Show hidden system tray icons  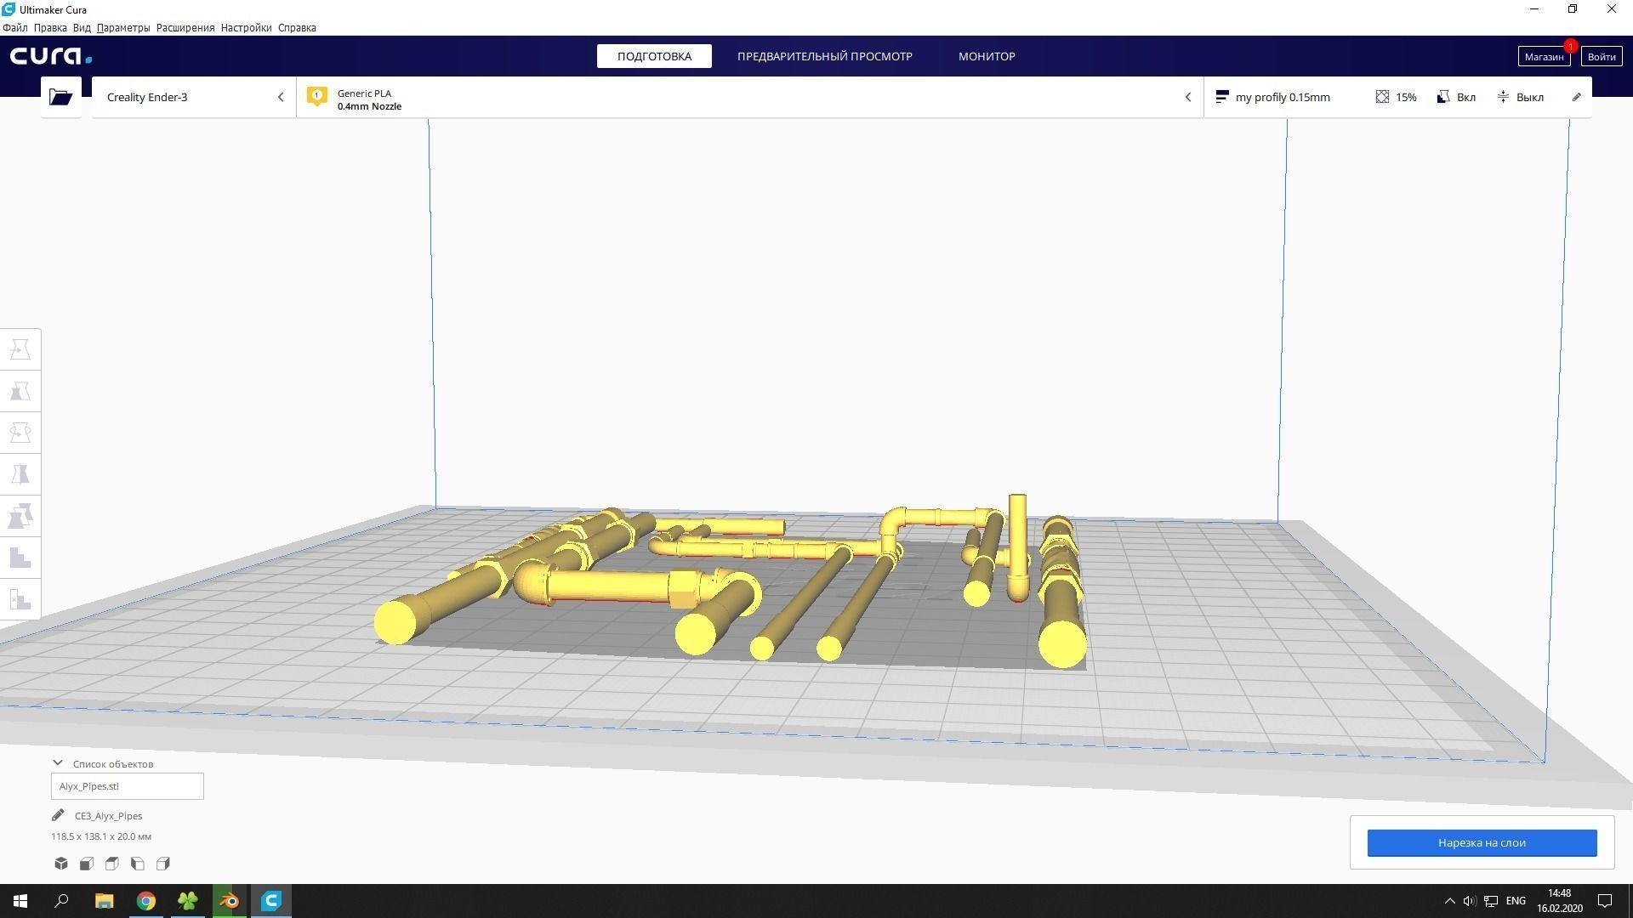pyautogui.click(x=1449, y=901)
